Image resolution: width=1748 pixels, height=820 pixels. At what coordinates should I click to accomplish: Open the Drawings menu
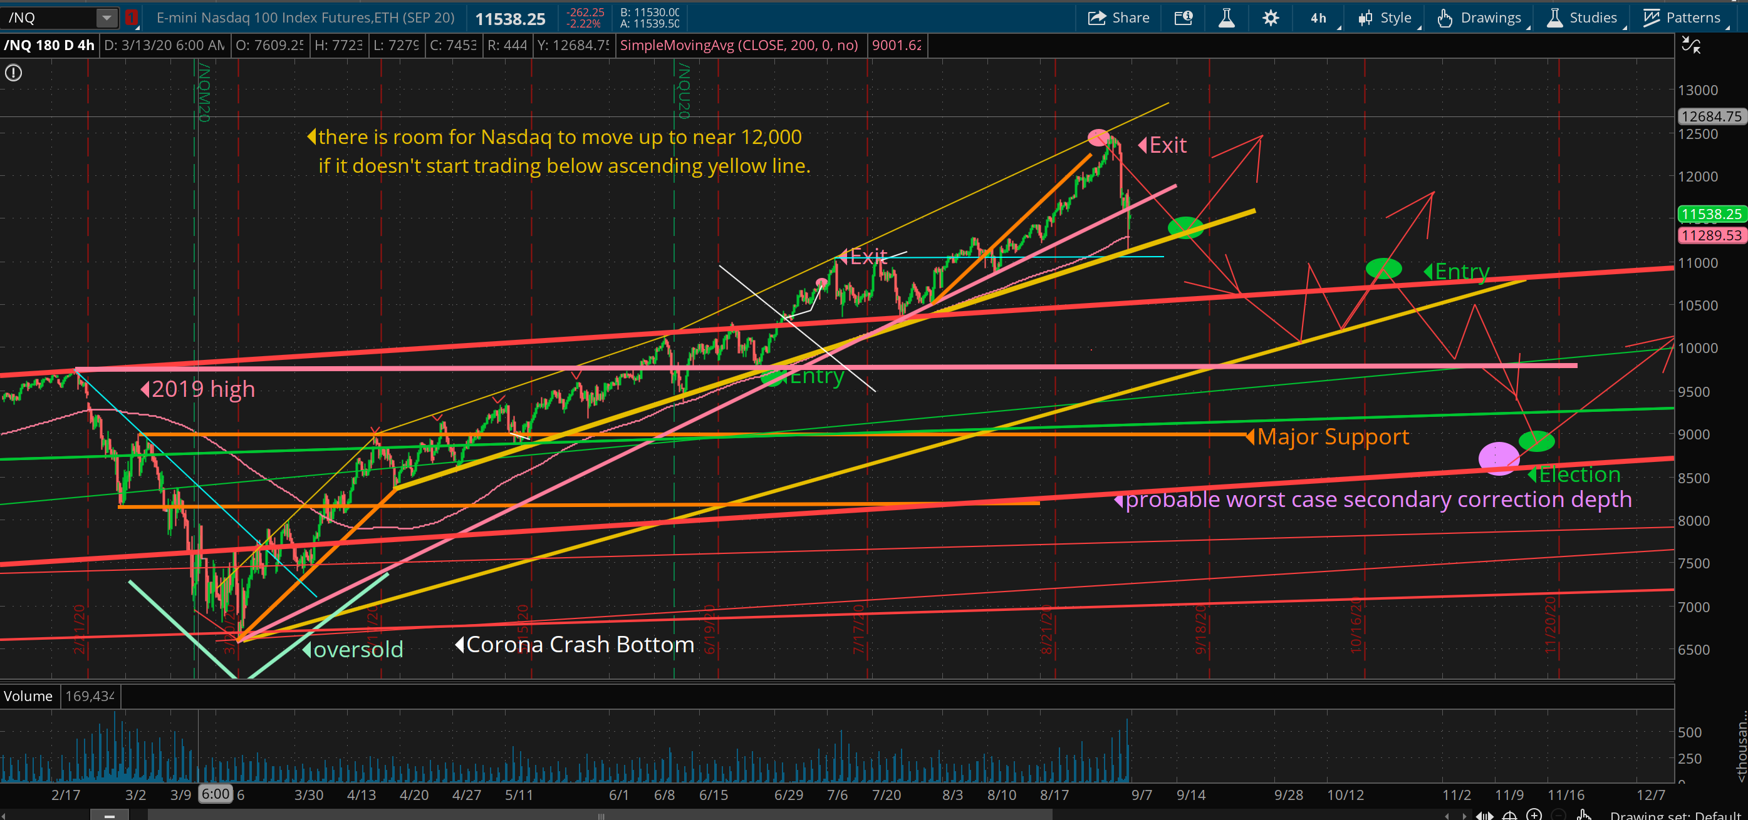pos(1480,18)
